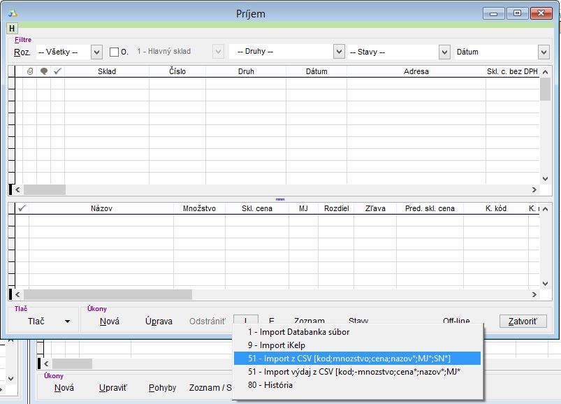Open the '-- Stavy --' filter dropdown
Viewport: 561px width, 404px height.
point(444,52)
